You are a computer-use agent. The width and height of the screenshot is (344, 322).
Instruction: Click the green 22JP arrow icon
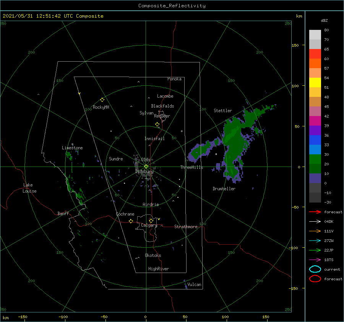click(315, 250)
